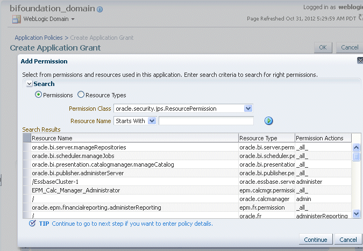Focus the Resource Name search field
This screenshot has width=363, height=251.
point(206,121)
